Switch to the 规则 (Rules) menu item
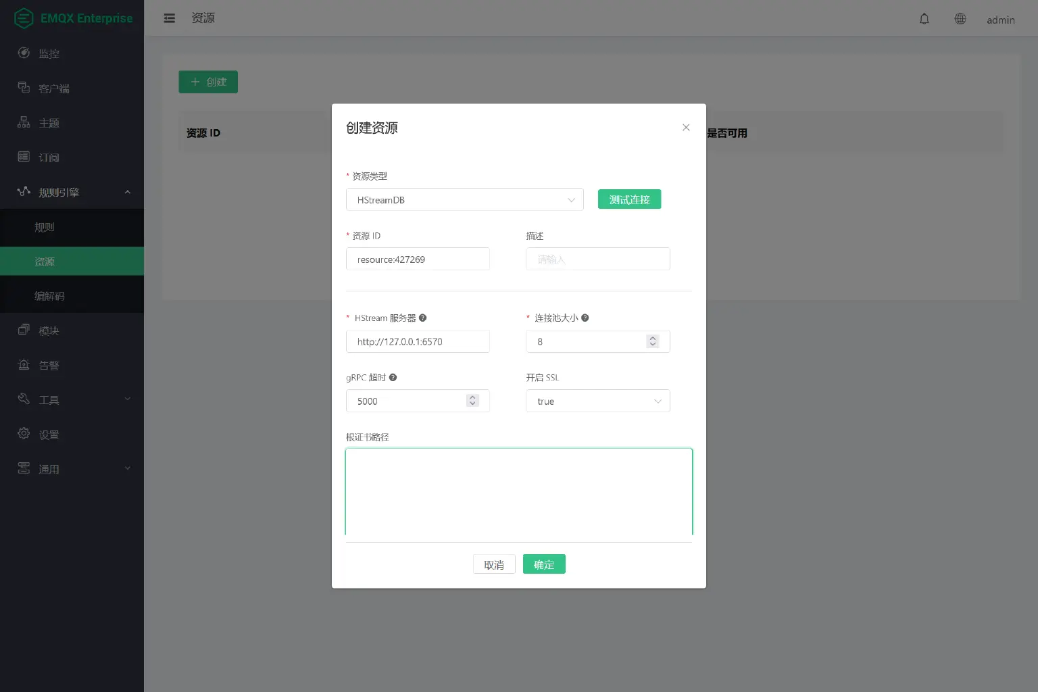 44,227
